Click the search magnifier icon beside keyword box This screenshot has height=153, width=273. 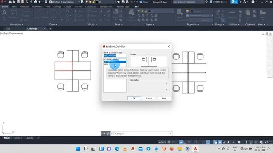[206, 2]
